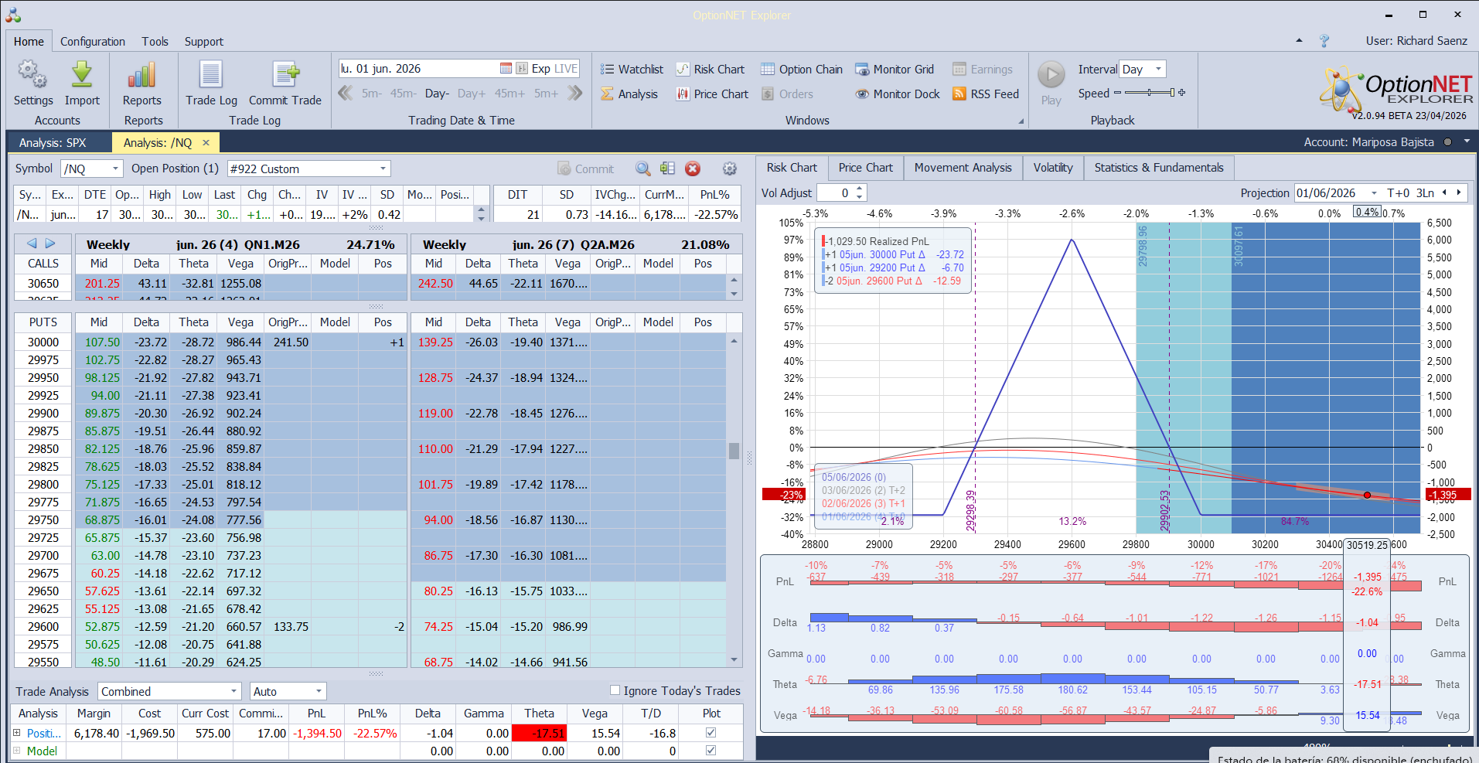Screen dimensions: 1479x763
Task: Open the Statistics & Fundamentals tab
Action: point(1159,168)
